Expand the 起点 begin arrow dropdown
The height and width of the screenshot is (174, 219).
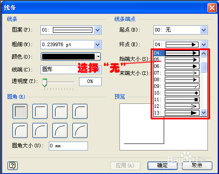[204, 30]
